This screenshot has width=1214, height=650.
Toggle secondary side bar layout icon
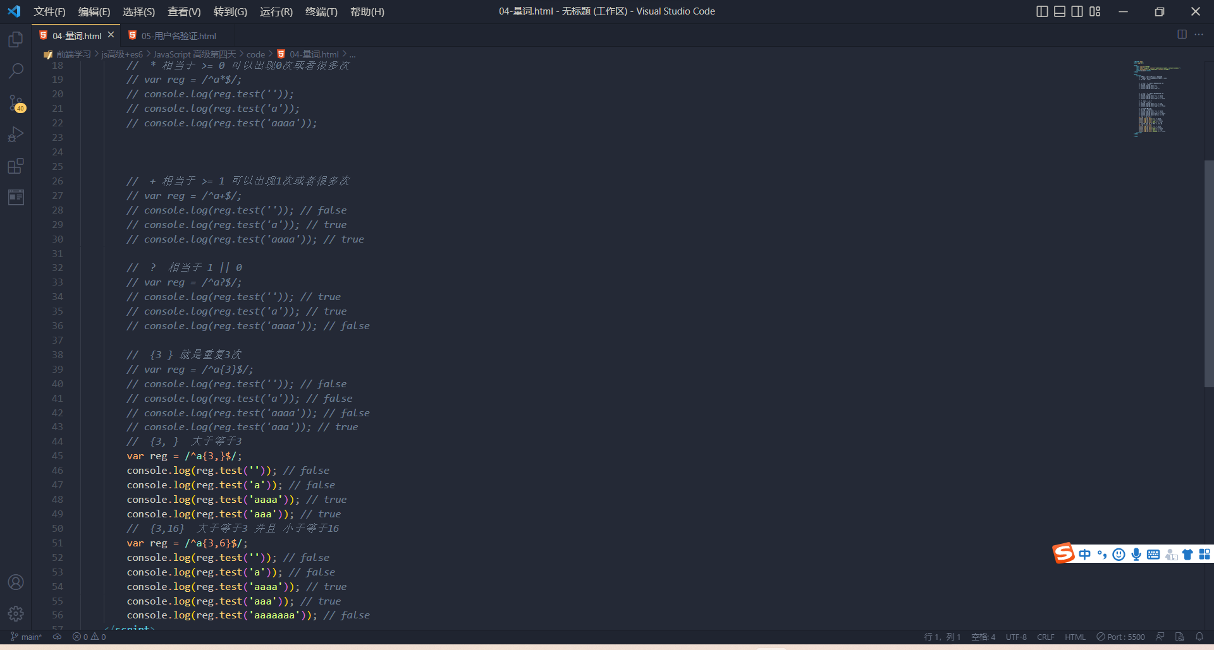click(1077, 11)
